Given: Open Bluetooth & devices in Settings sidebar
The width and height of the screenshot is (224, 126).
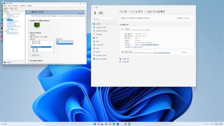Looking at the screenshot, I should coord(104,27).
